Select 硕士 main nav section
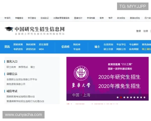151x121 pixels. [x=97, y=47]
